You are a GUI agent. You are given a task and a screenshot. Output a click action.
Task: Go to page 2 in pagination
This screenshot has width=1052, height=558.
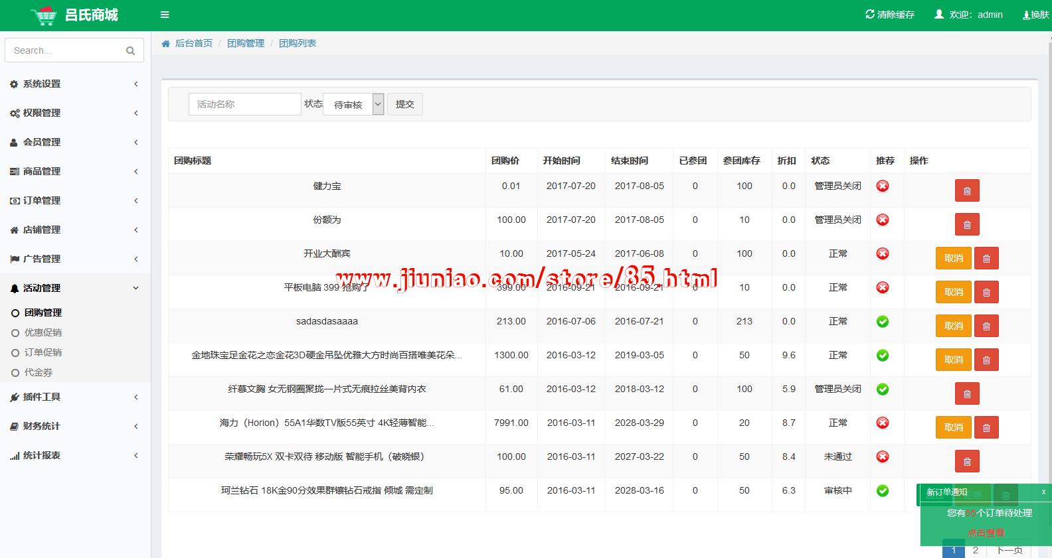pyautogui.click(x=975, y=550)
